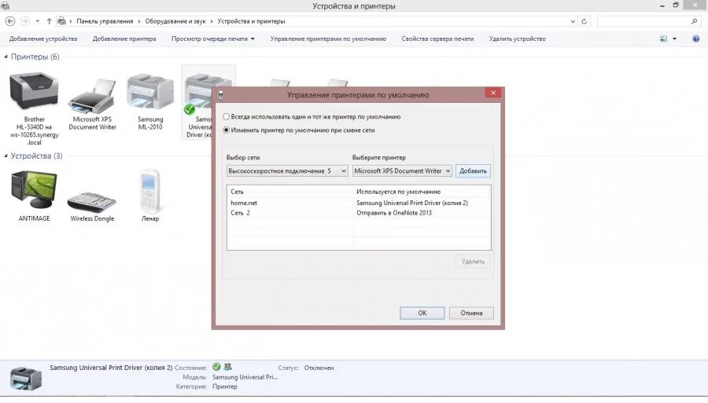This screenshot has width=708, height=403.
Task: Choose always use the same default printer
Action: click(x=227, y=117)
